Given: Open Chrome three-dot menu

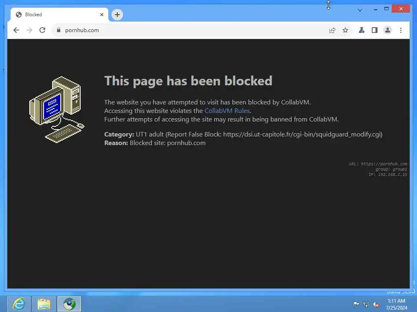Looking at the screenshot, I should [401, 30].
